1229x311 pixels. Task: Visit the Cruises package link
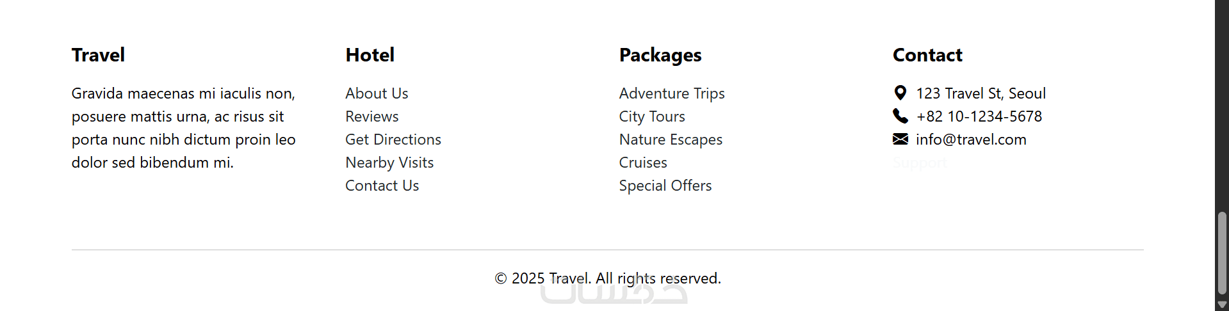point(643,163)
